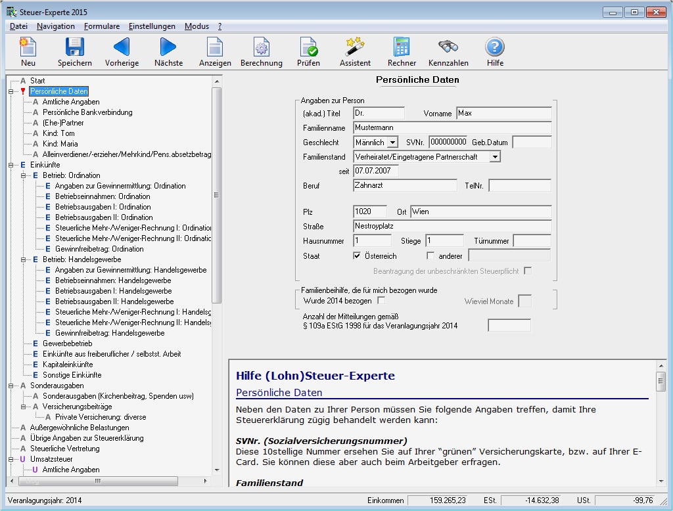Enable 'Wurde 2014 bezogen' checkbox
The width and height of the screenshot is (673, 511).
click(381, 301)
